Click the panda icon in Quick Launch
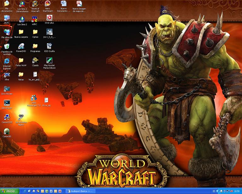 (x=34, y=191)
